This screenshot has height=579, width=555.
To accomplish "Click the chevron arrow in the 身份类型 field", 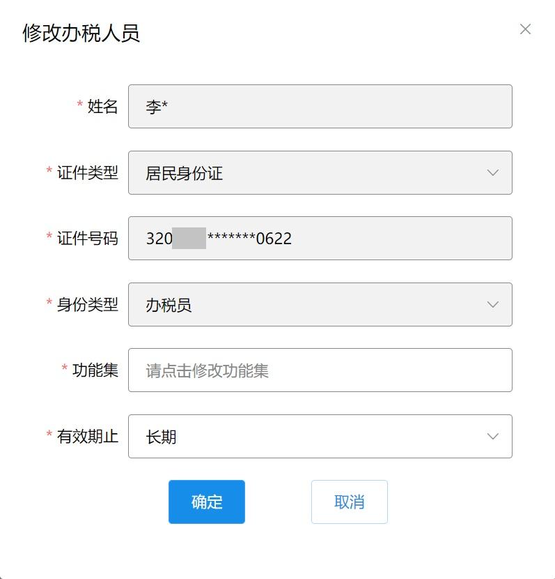I will (x=493, y=305).
